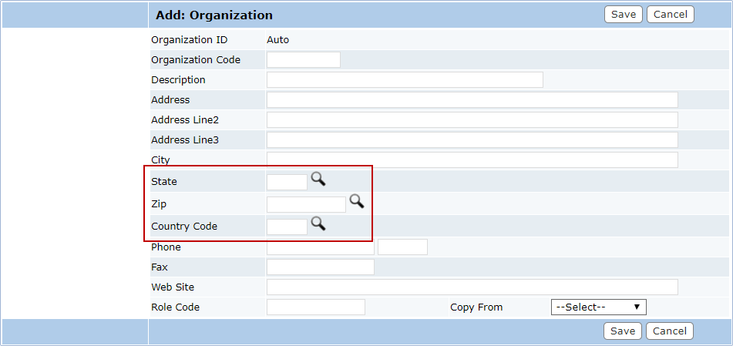Select the Address input field
This screenshot has width=733, height=346.
click(472, 100)
